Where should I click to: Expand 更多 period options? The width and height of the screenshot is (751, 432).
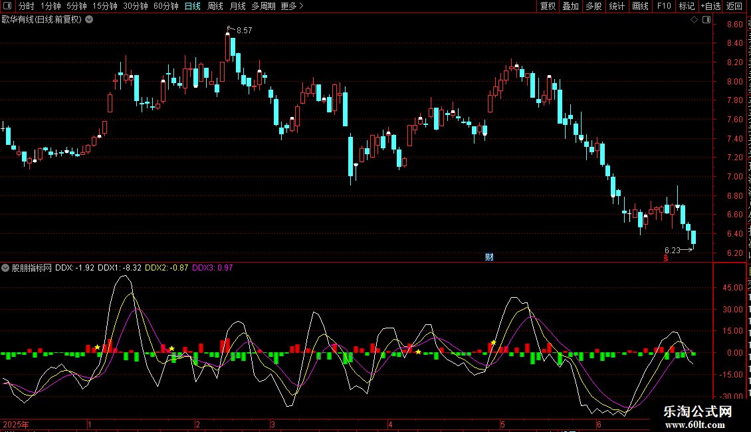click(292, 6)
